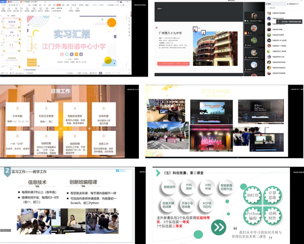Open the red highlighted ribbon tab in WPS
This screenshot has height=244, width=304.
(59, 5)
